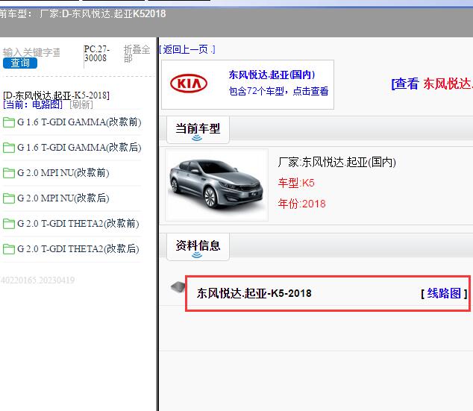Click 包含72个车型，点击查看 link

click(x=278, y=91)
